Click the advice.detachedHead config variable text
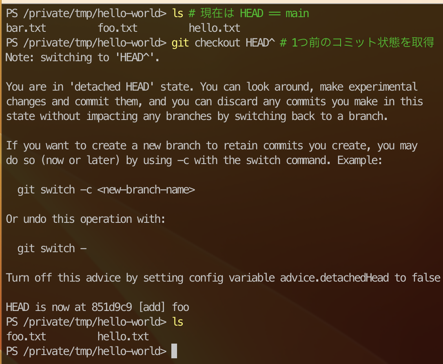Screen dimensions: 443x364 334,278
